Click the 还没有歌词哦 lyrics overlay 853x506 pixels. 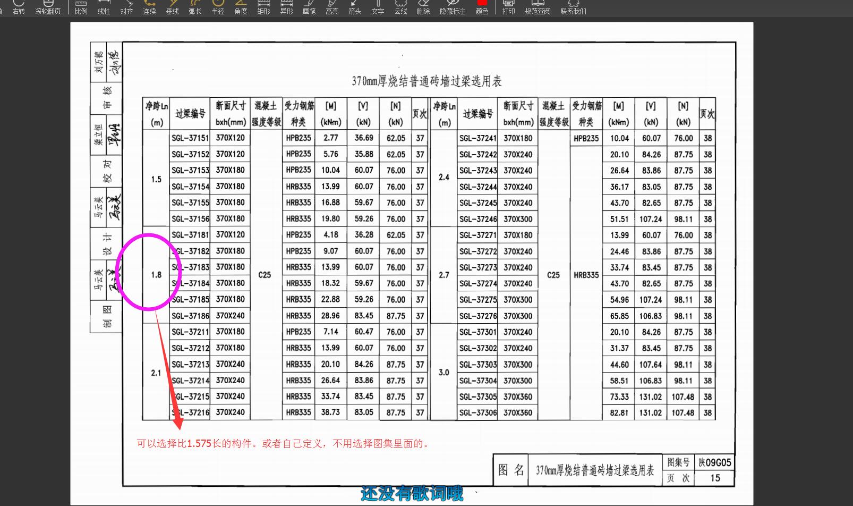tap(412, 494)
